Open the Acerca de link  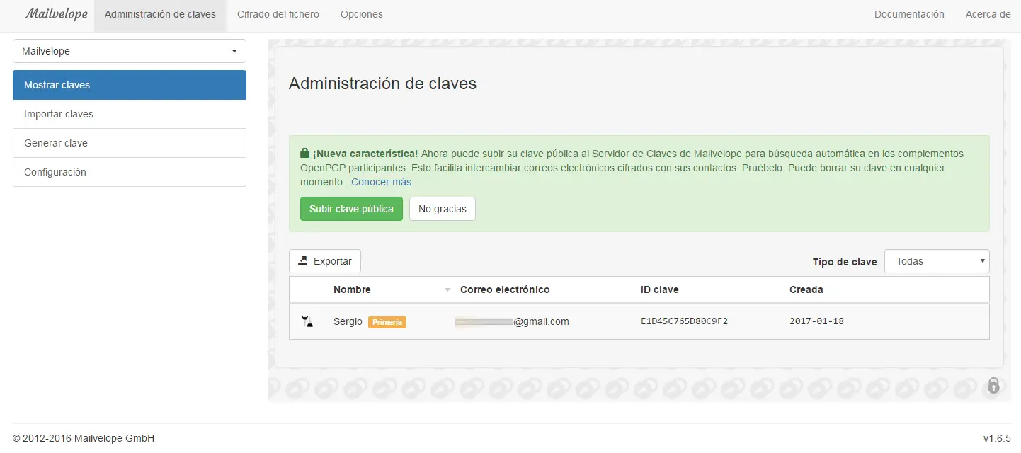(x=988, y=14)
